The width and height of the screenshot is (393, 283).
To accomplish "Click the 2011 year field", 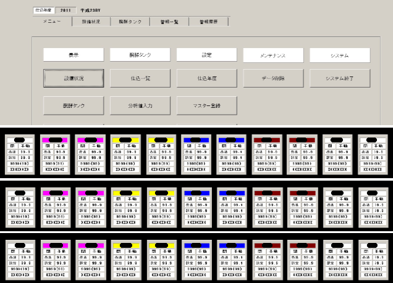I will pyautogui.click(x=65, y=10).
